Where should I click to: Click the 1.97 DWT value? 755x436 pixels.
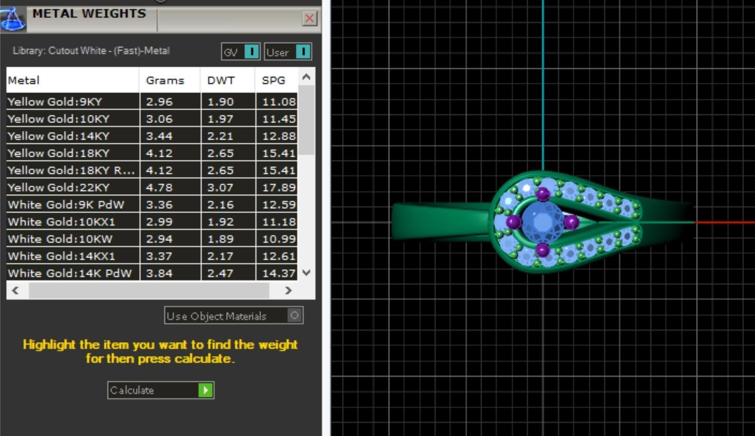pyautogui.click(x=221, y=119)
